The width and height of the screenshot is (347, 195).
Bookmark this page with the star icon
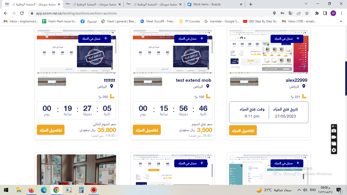click(307, 13)
